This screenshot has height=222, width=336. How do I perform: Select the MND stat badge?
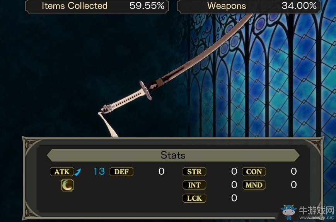click(254, 185)
